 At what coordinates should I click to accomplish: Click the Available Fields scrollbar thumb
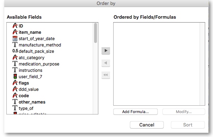coord(96,33)
